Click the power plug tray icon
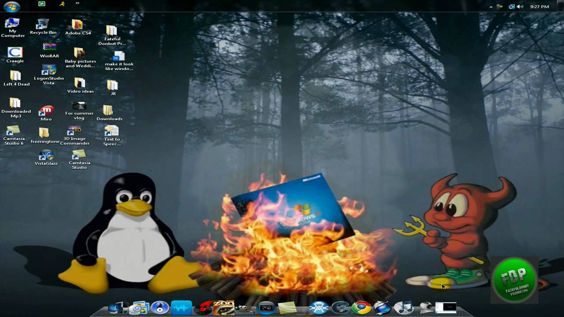Image resolution: width=564 pixels, height=317 pixels. pyautogui.click(x=500, y=7)
